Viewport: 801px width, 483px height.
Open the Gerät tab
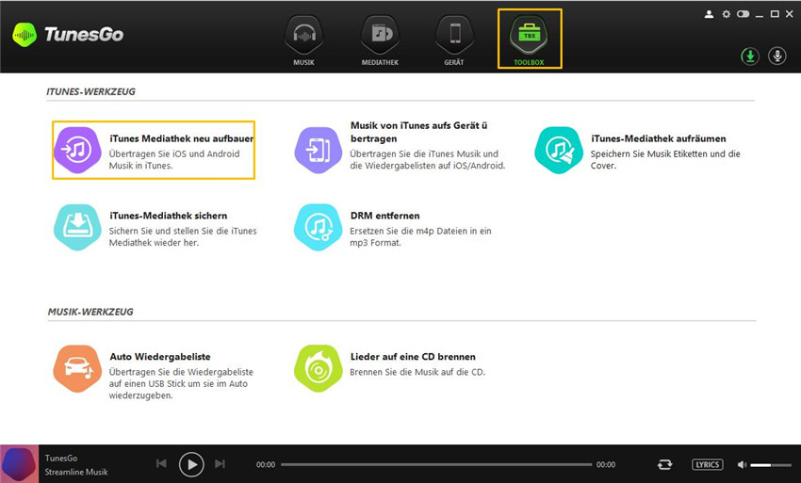pos(454,40)
